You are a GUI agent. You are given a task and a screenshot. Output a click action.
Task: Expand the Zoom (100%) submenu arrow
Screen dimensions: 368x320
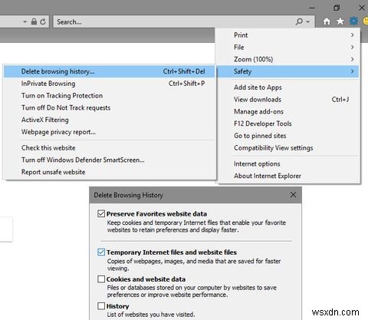[x=353, y=59]
